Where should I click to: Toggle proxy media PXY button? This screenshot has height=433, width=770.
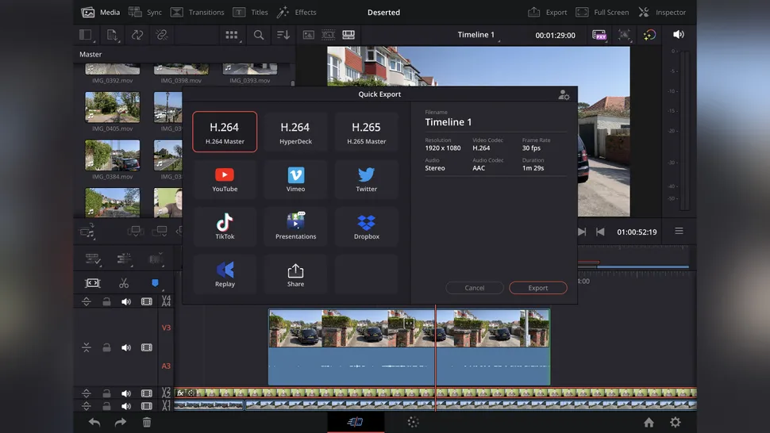tap(599, 35)
